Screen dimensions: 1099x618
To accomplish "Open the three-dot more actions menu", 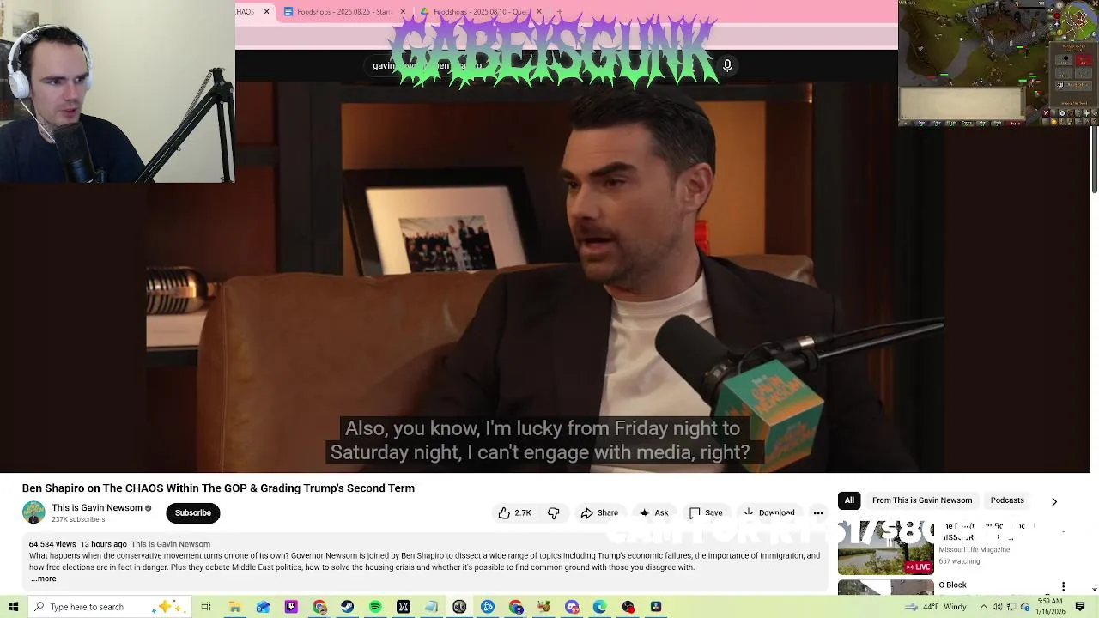I will 818,513.
